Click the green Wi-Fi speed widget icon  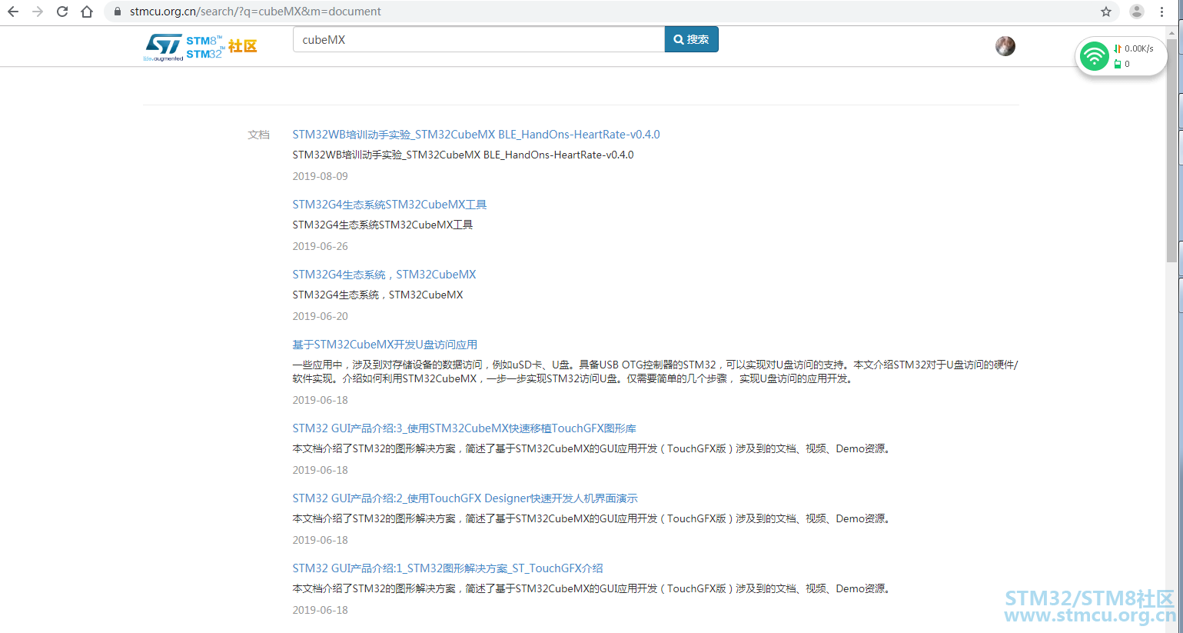click(x=1094, y=56)
